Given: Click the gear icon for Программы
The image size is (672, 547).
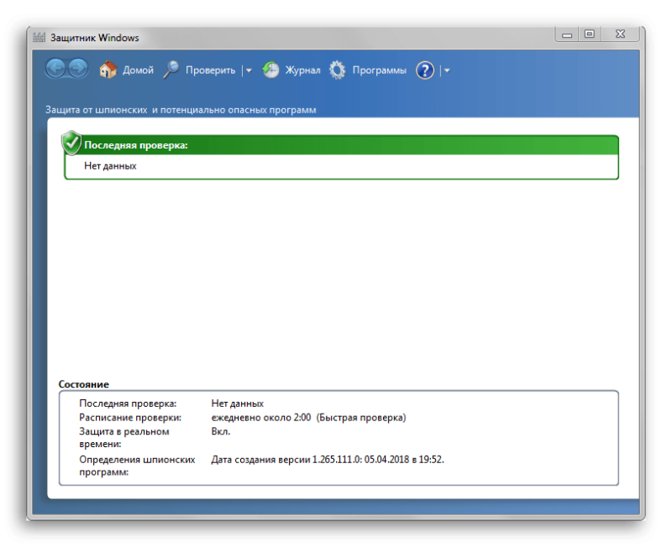Looking at the screenshot, I should tap(338, 70).
